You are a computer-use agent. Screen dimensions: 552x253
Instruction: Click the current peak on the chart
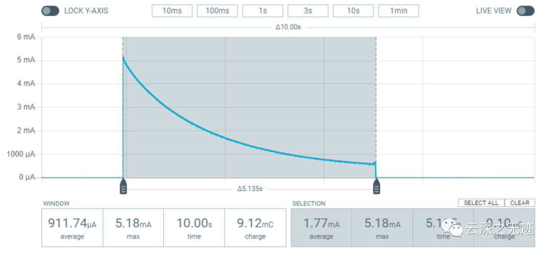[124, 58]
